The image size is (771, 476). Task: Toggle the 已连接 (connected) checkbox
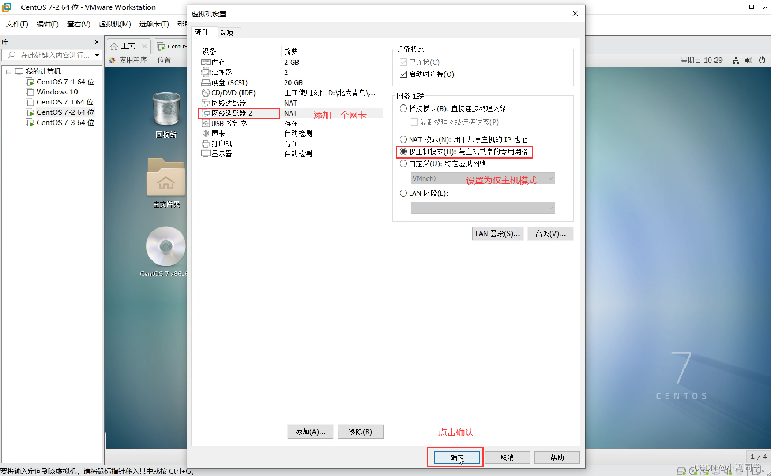coord(403,62)
